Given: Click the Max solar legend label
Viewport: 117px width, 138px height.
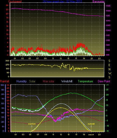Looking at the screenshot, I should (49, 81).
